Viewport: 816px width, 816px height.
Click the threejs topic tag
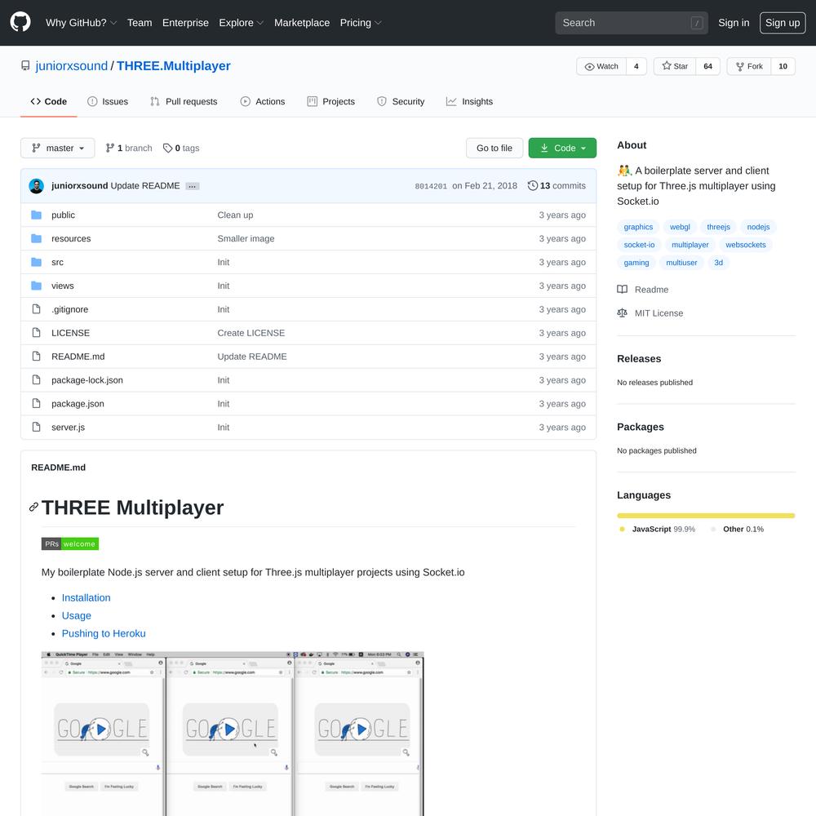coord(718,227)
